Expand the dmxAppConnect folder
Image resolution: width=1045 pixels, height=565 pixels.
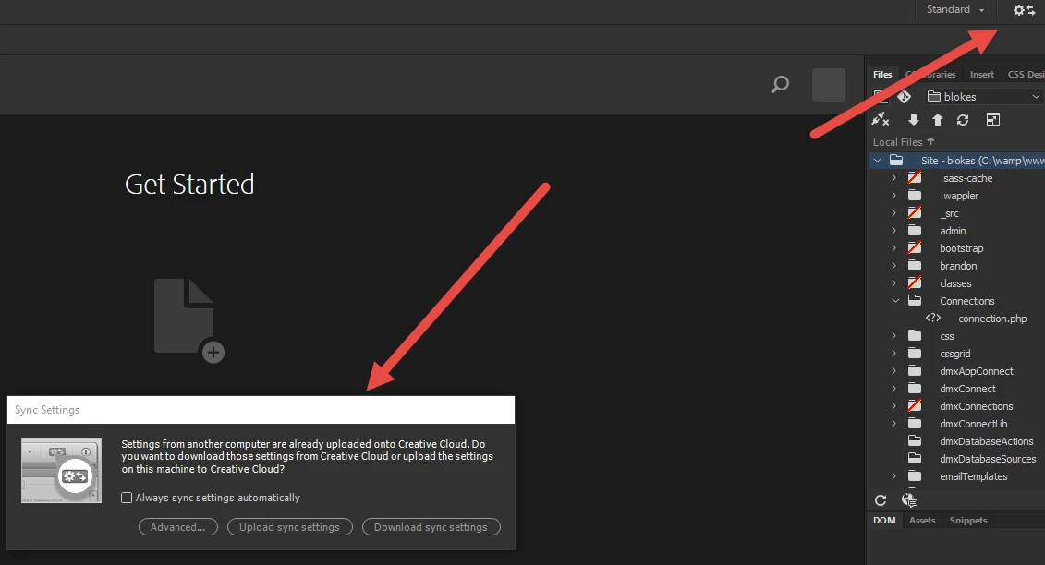tap(894, 371)
